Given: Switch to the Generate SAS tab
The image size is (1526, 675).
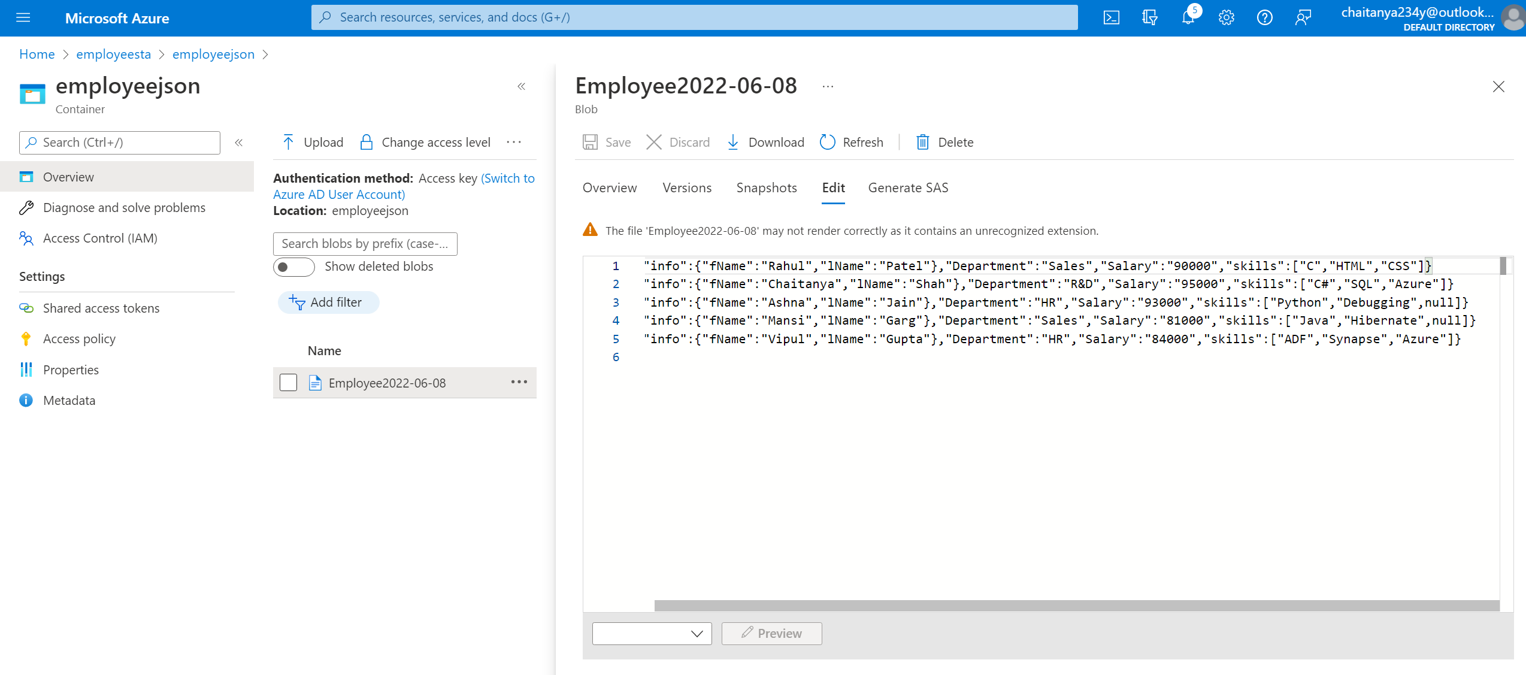Looking at the screenshot, I should point(908,188).
